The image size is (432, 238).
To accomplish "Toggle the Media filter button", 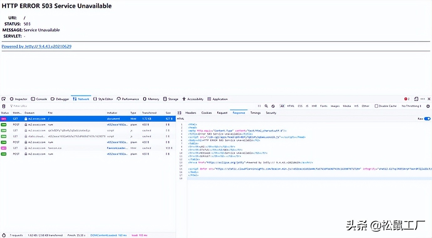I will [347, 106].
